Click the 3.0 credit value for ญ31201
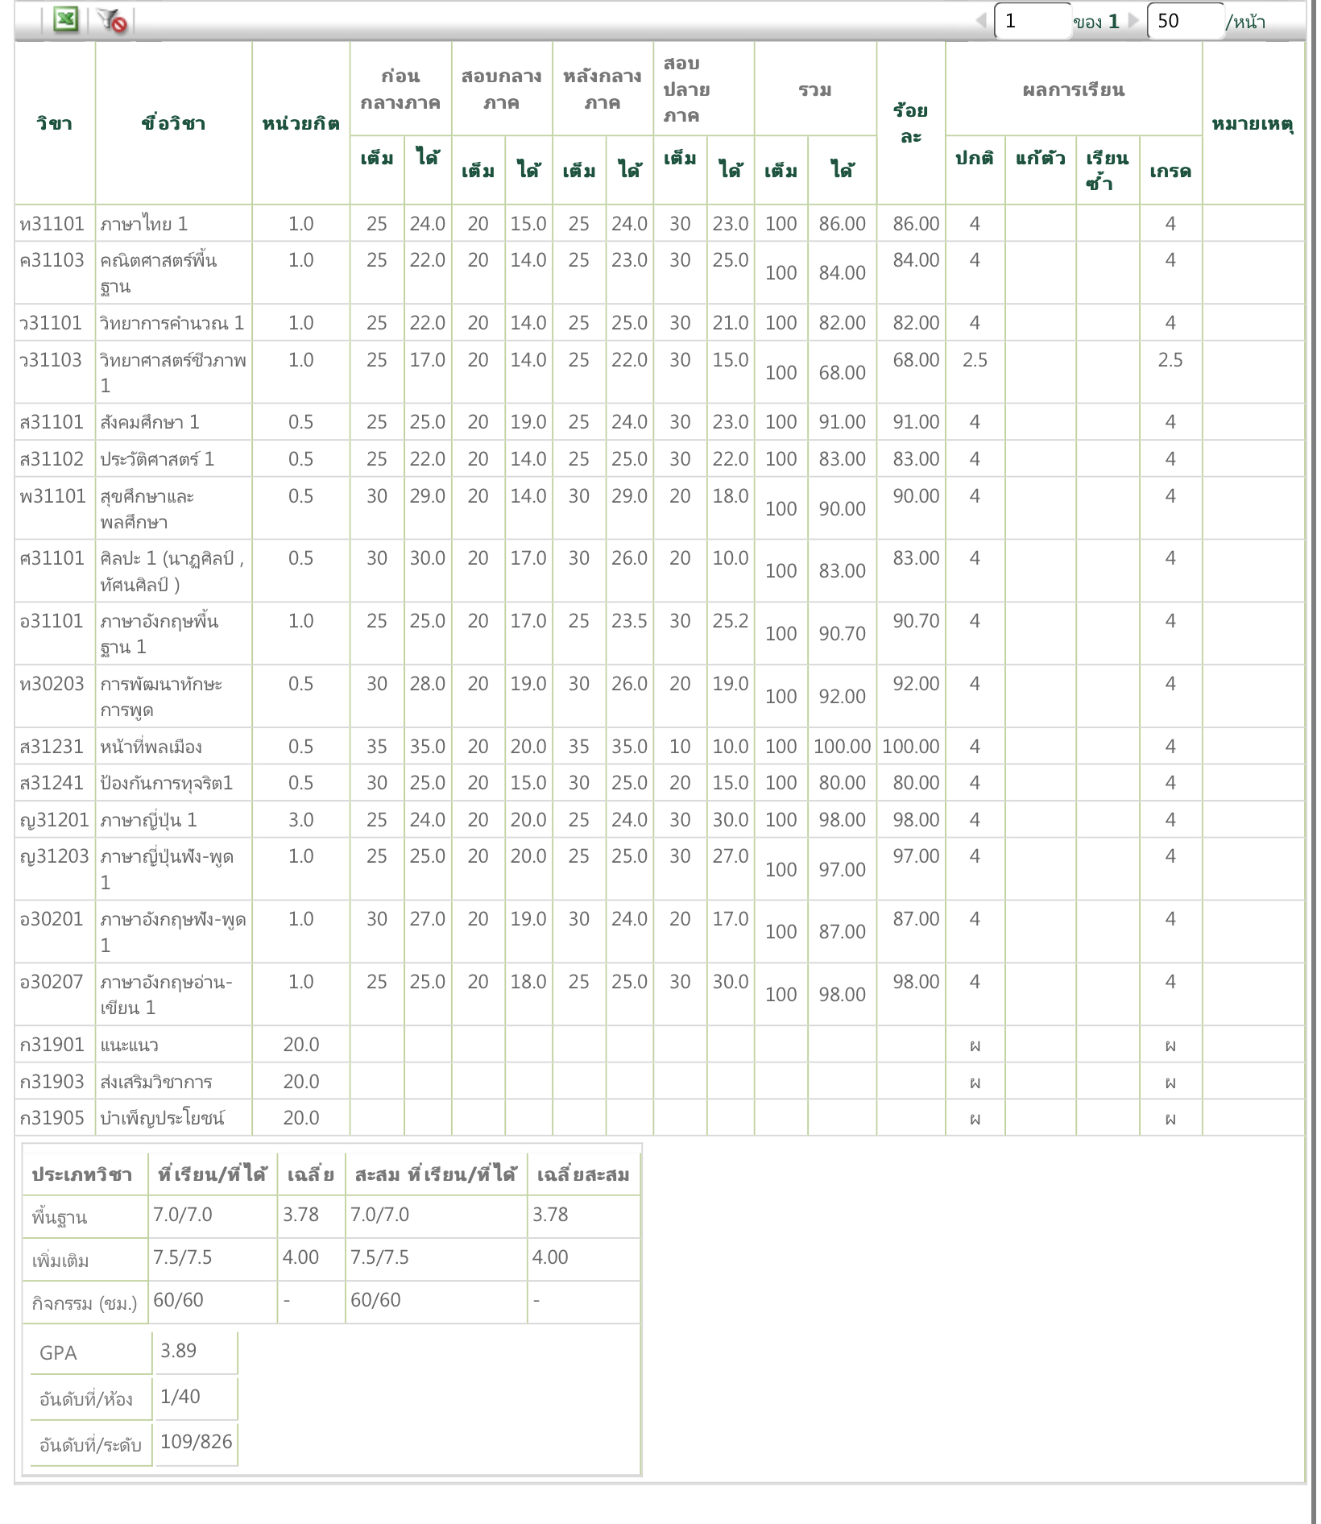This screenshot has height=1524, width=1321. coord(300,820)
